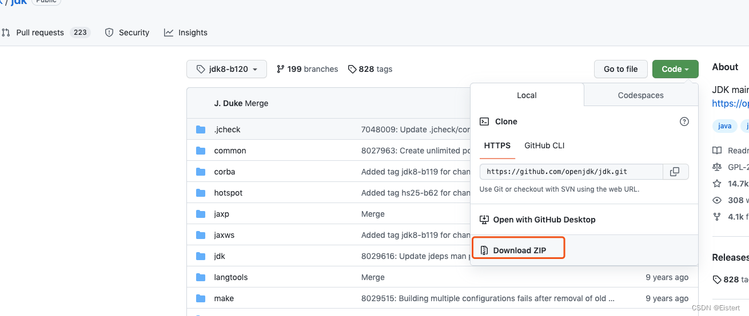Open the jaxws folder
The width and height of the screenshot is (749, 316).
click(x=224, y=235)
